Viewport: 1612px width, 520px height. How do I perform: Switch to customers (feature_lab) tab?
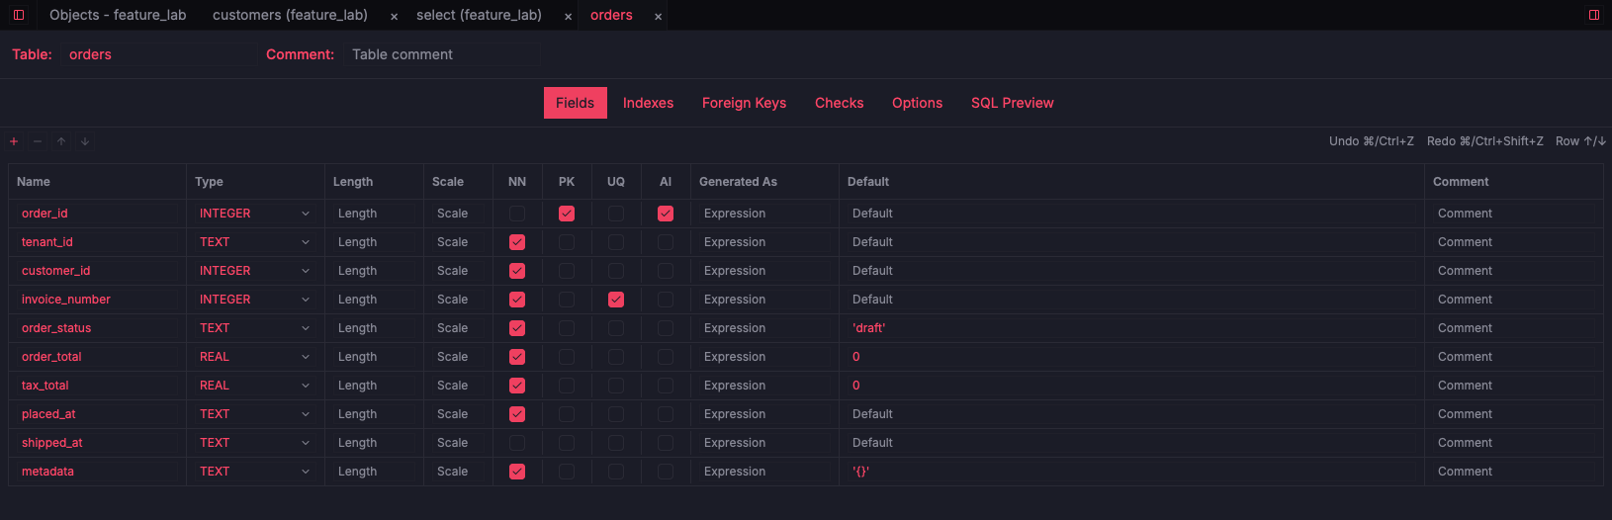tap(290, 15)
